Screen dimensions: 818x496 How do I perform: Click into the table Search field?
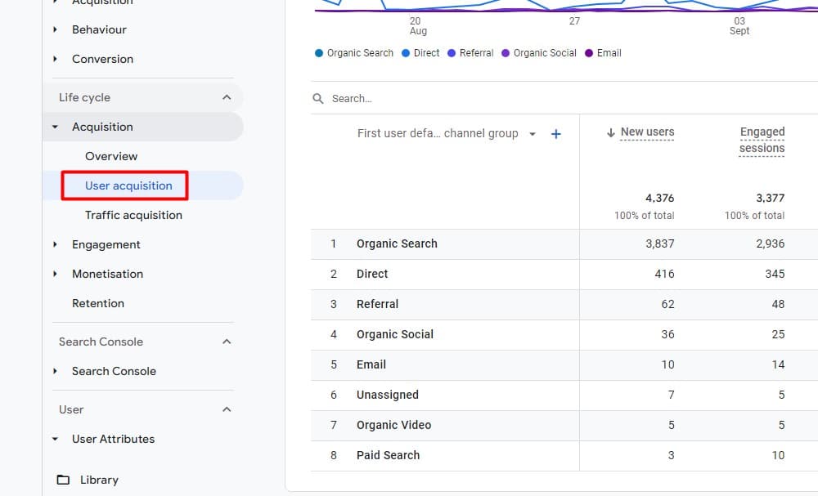[x=491, y=98]
